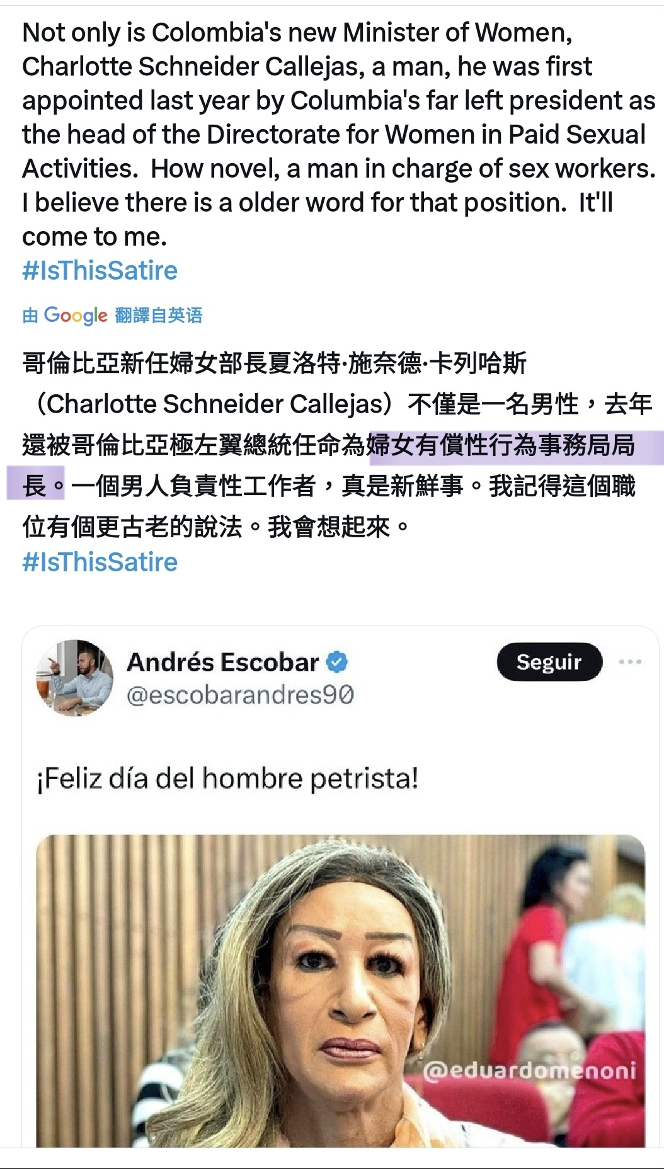This screenshot has height=1169, width=664.
Task: Open the @escobarandres90 handle
Action: (x=240, y=695)
